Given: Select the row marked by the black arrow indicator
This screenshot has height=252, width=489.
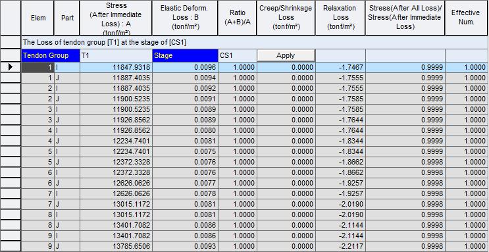Looking at the screenshot, I should 11,67.
